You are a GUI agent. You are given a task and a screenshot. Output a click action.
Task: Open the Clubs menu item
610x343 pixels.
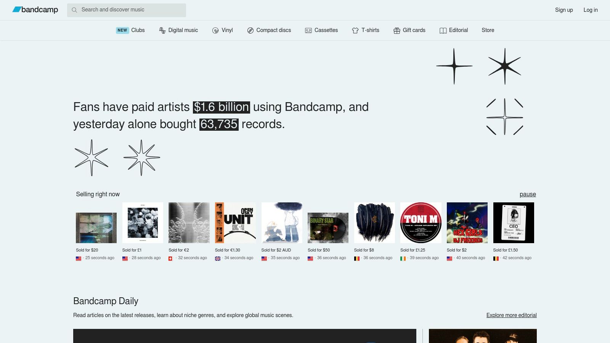click(138, 30)
